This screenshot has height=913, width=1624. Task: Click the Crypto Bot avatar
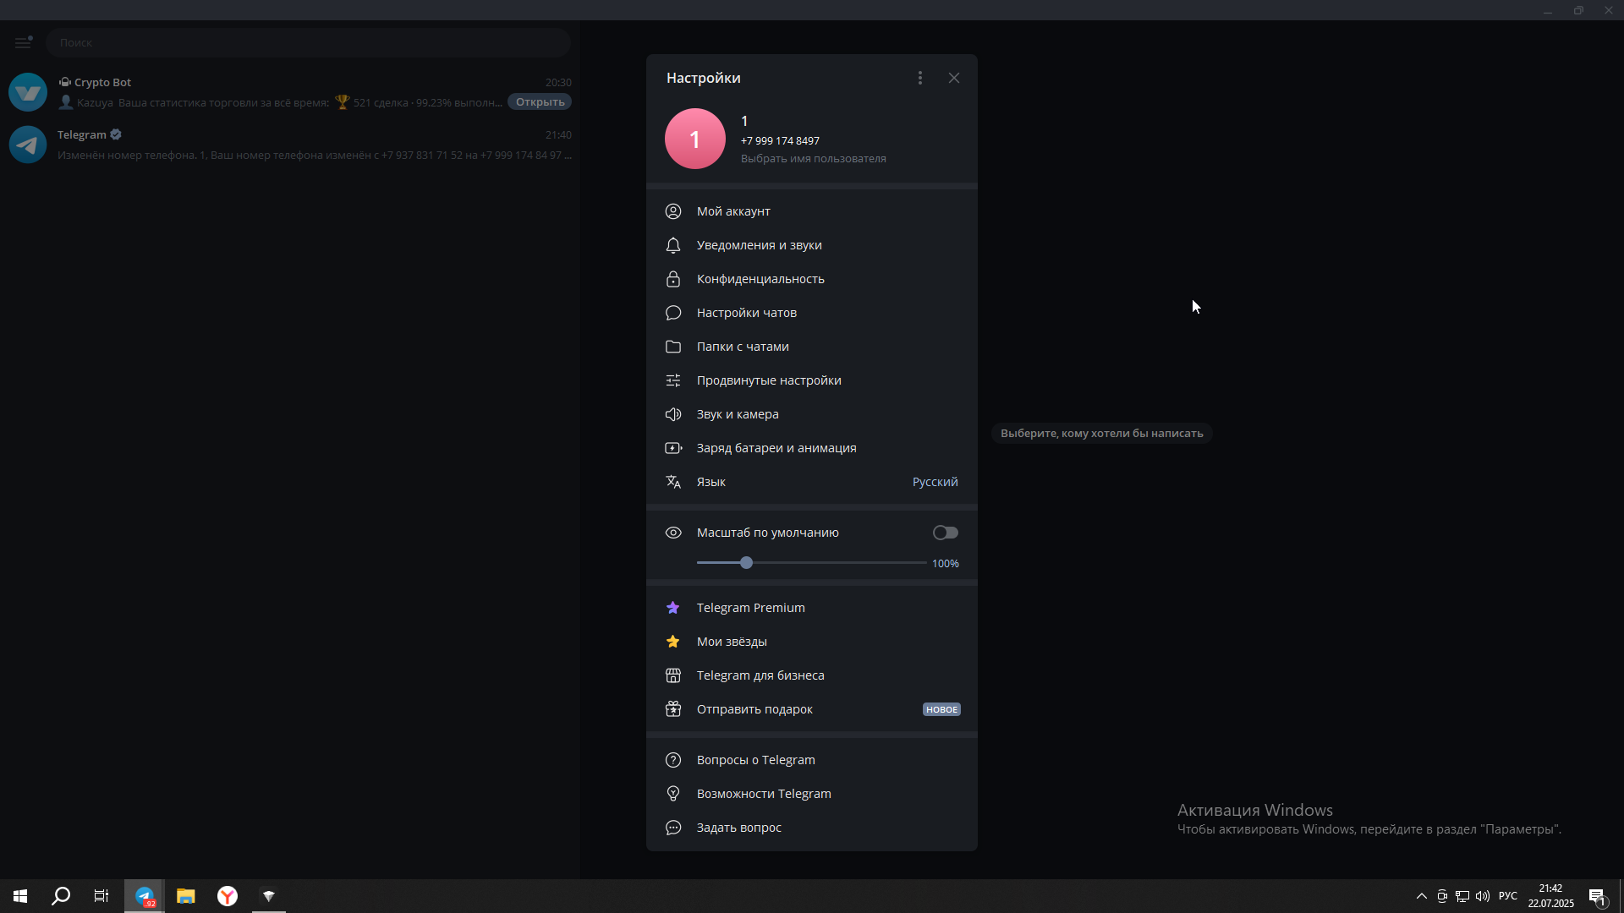28,92
